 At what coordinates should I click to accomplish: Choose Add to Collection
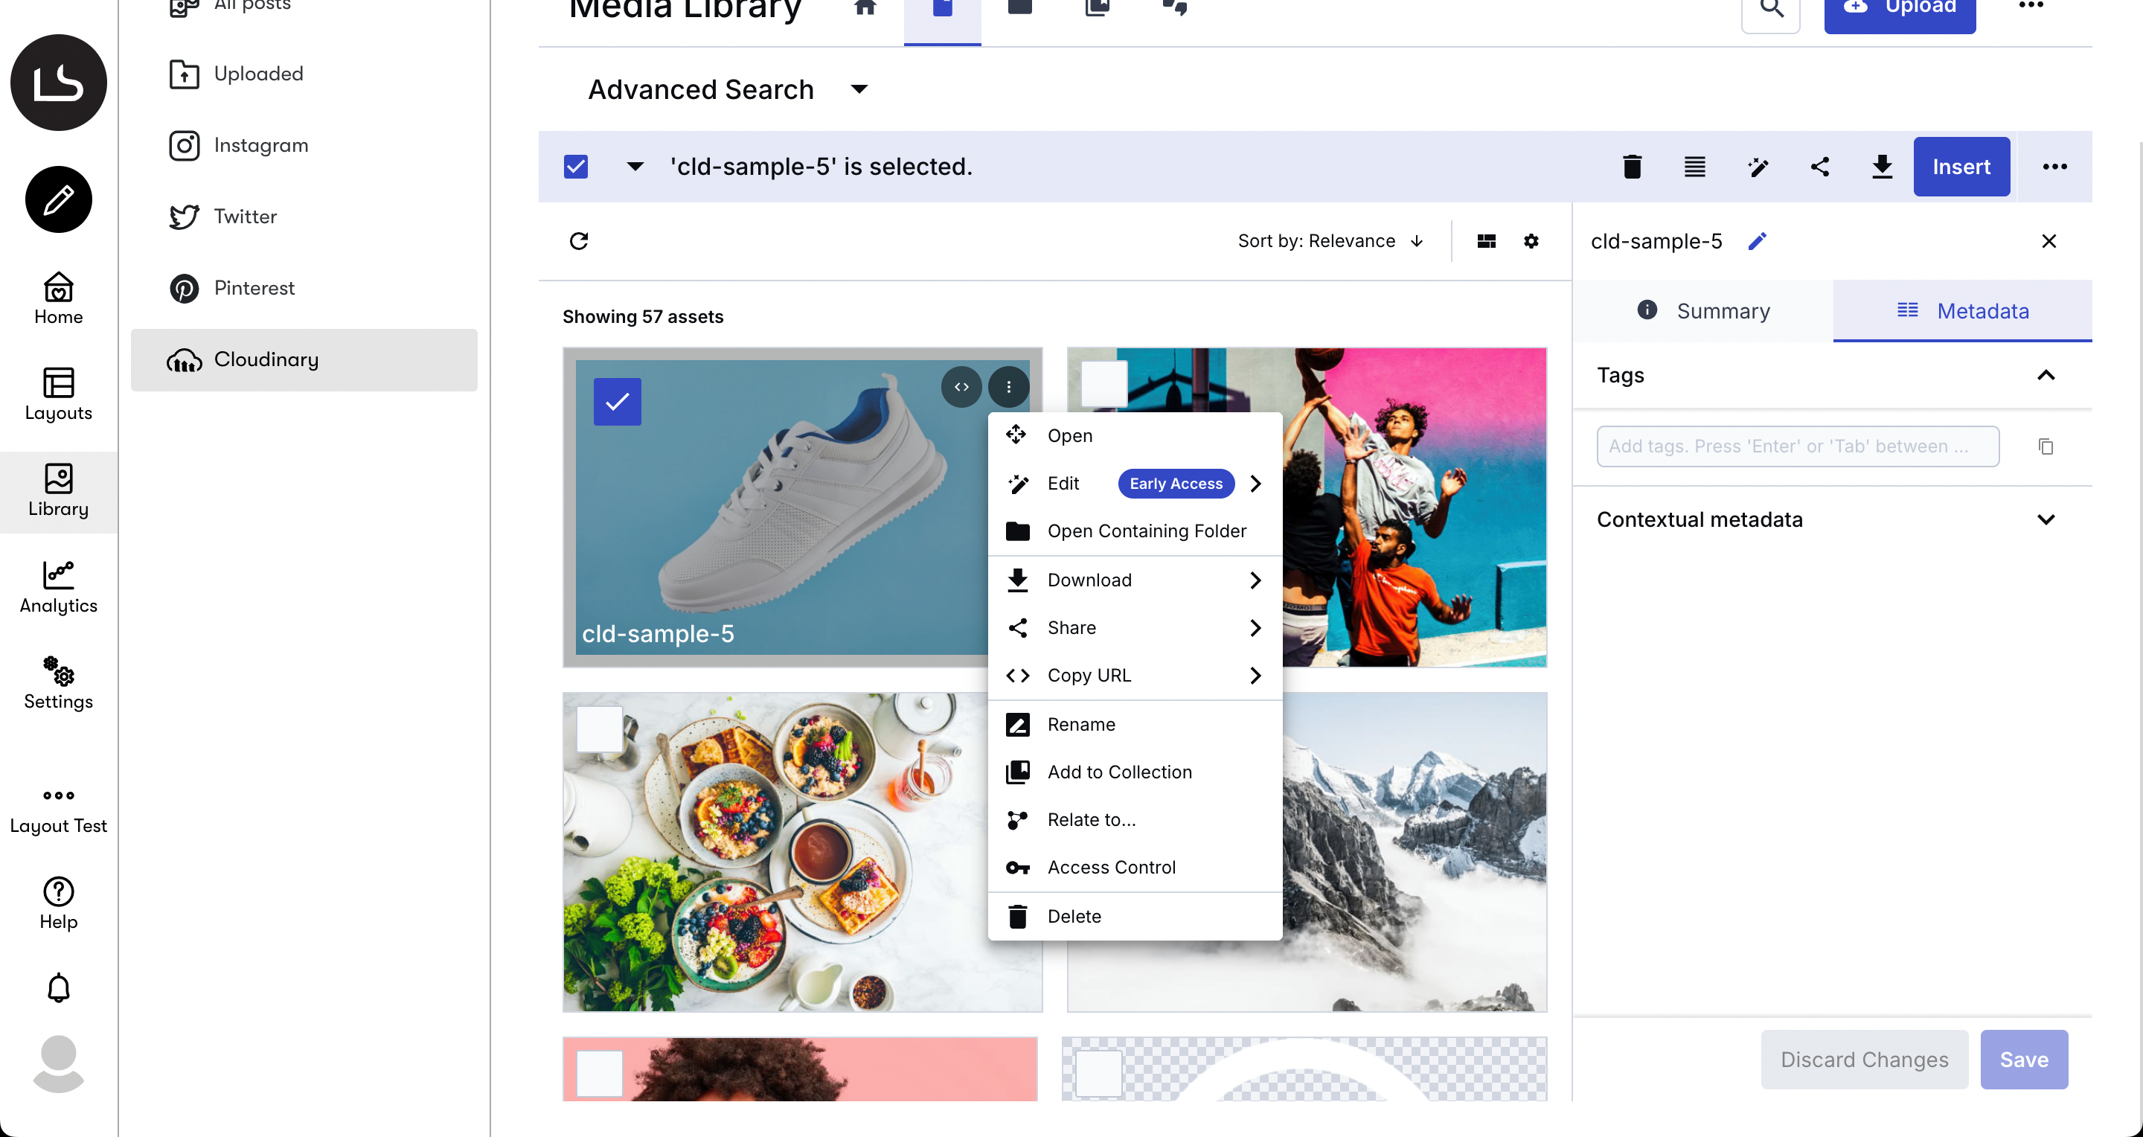[1135, 772]
